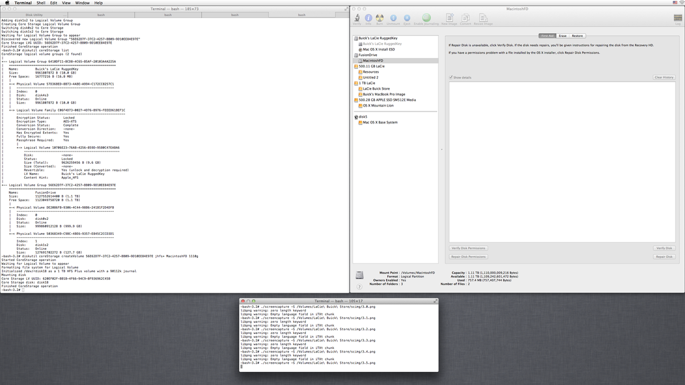The image size is (685, 385).
Task: Click the Enable Journaling toolbar icon
Action: pos(426,19)
